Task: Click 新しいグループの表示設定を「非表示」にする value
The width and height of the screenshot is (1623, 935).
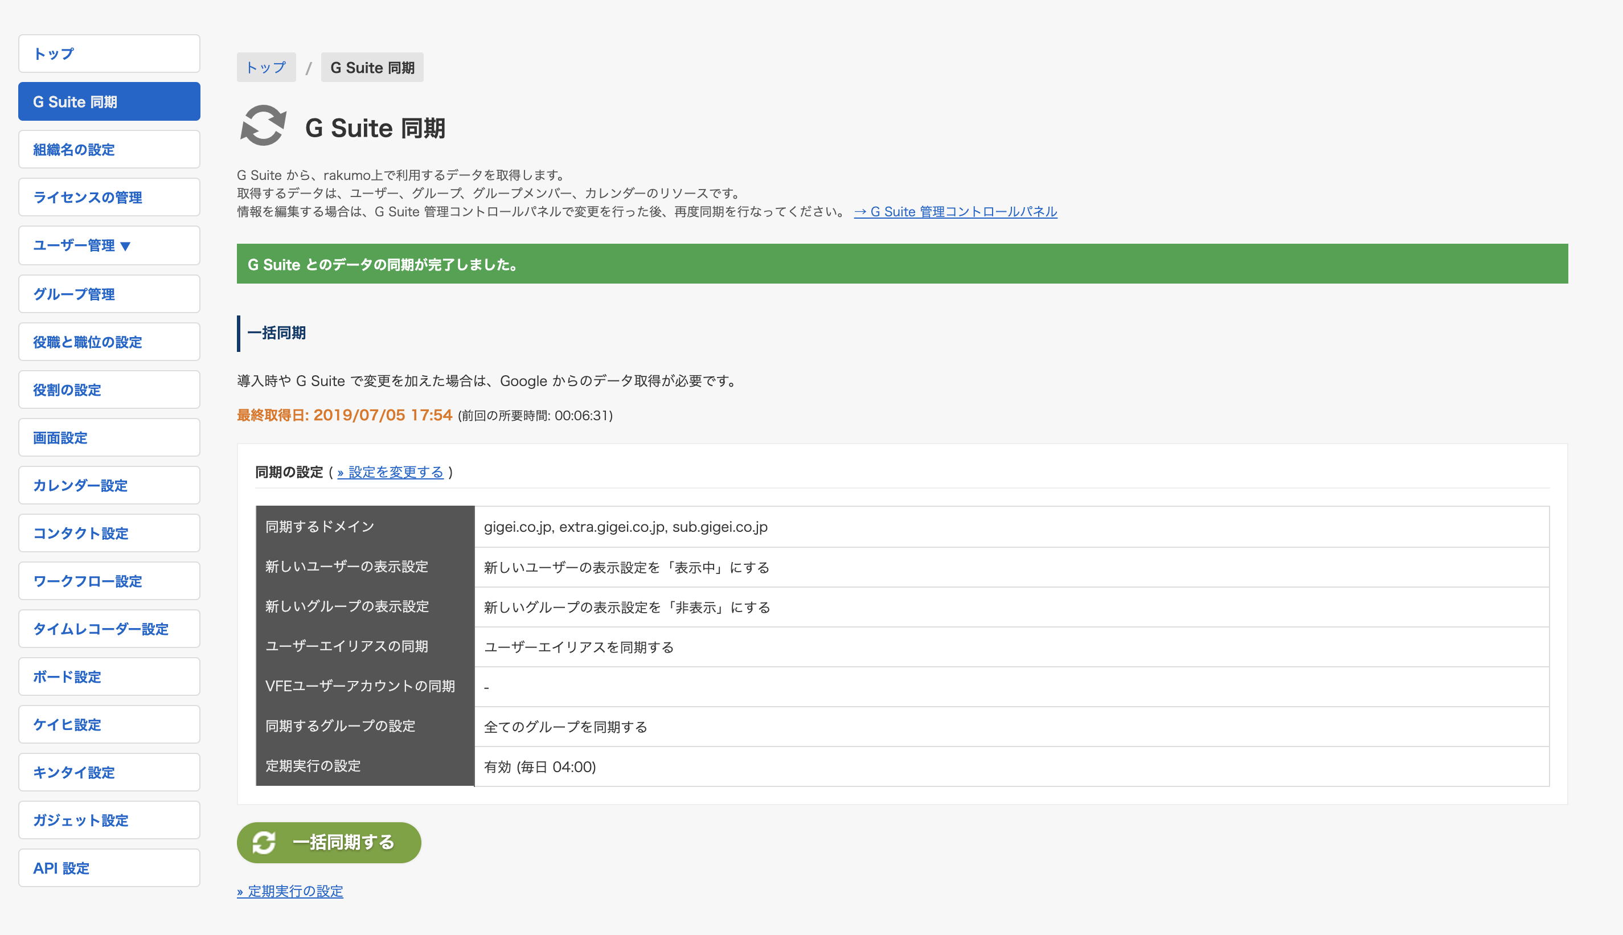Action: [x=626, y=608]
